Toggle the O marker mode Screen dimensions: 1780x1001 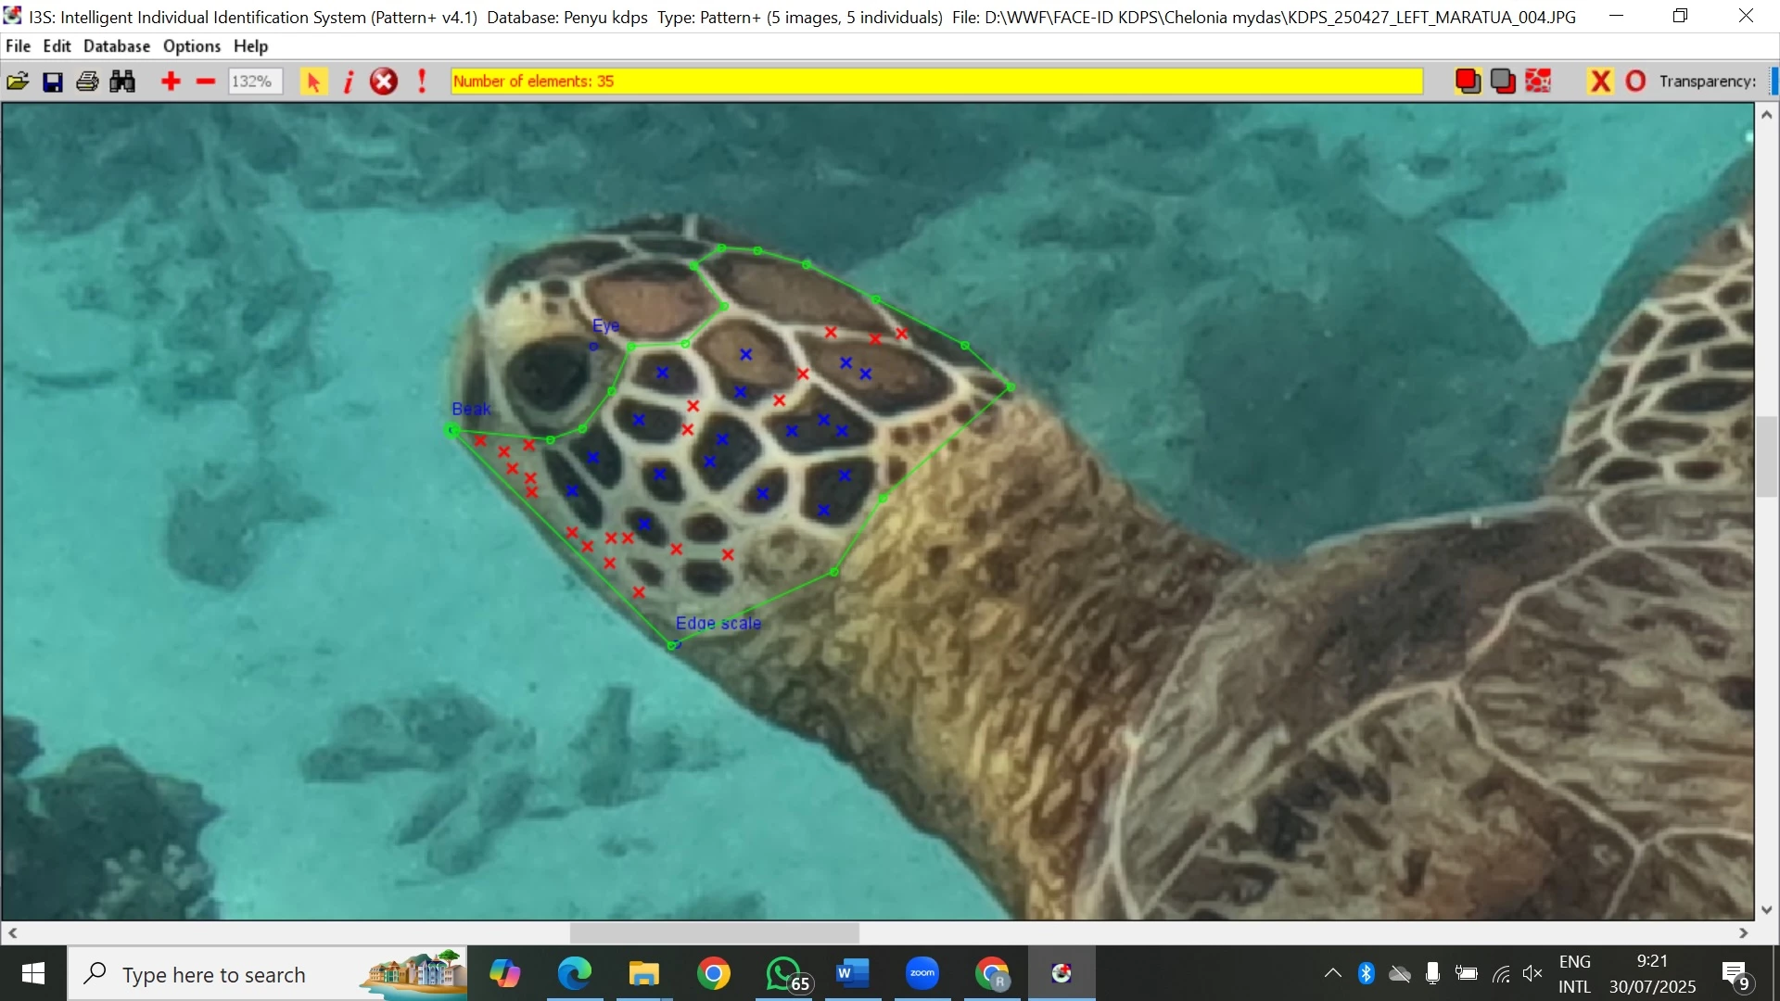pyautogui.click(x=1636, y=81)
